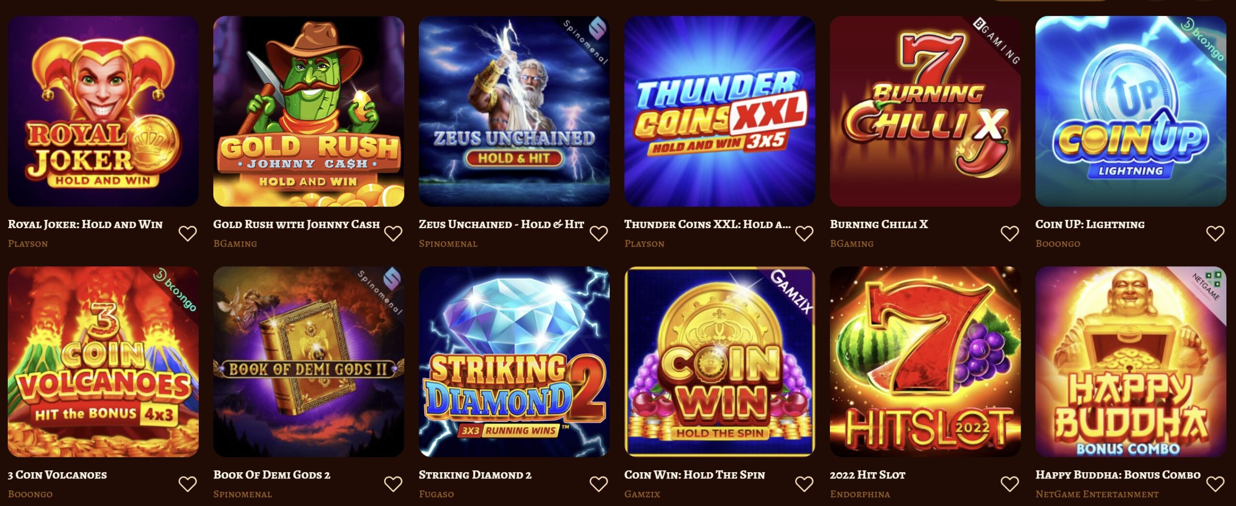The width and height of the screenshot is (1236, 506).
Task: Favorite Royal Joker: Hold and Win with heart
Action: (187, 233)
